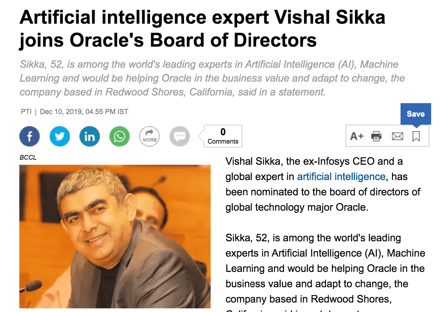Click the BCCL photo credit
The width and height of the screenshot is (441, 312).
point(28,158)
